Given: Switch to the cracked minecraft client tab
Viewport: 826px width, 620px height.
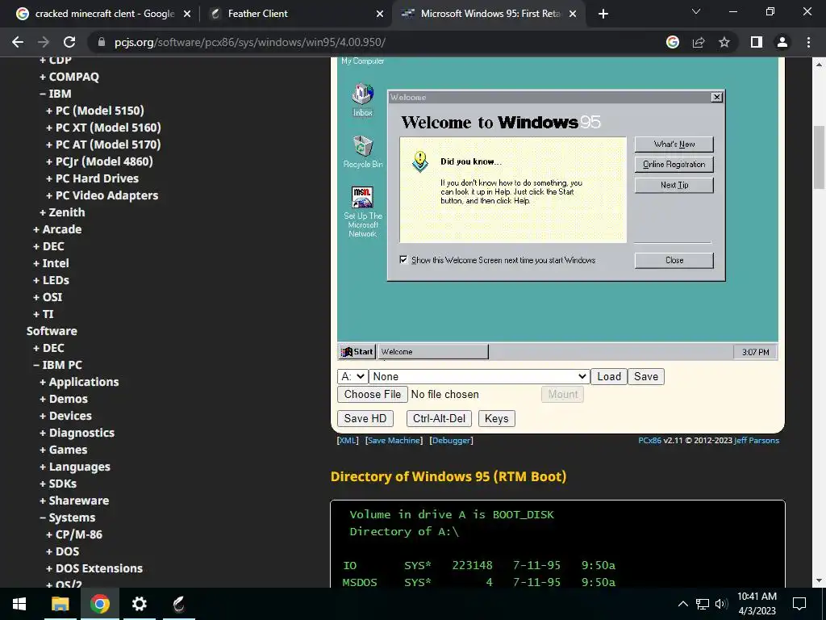Looking at the screenshot, I should 104,14.
